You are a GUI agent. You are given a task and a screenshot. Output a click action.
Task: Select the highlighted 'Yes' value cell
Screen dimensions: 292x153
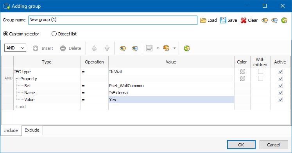point(171,100)
